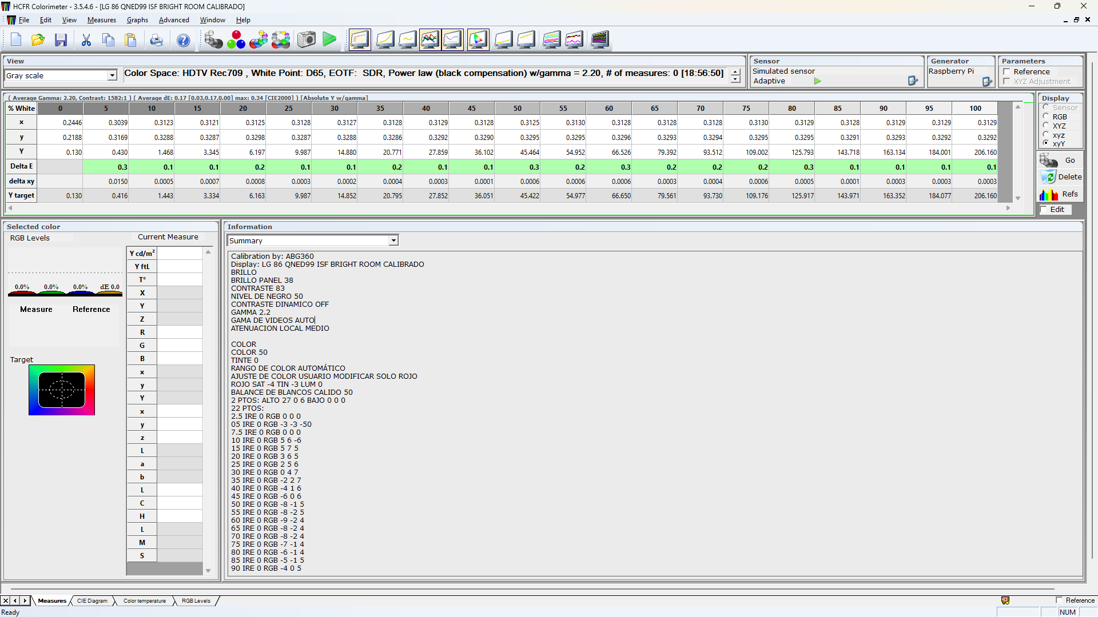
Task: Click the camera icon in toolbar
Action: (x=307, y=40)
